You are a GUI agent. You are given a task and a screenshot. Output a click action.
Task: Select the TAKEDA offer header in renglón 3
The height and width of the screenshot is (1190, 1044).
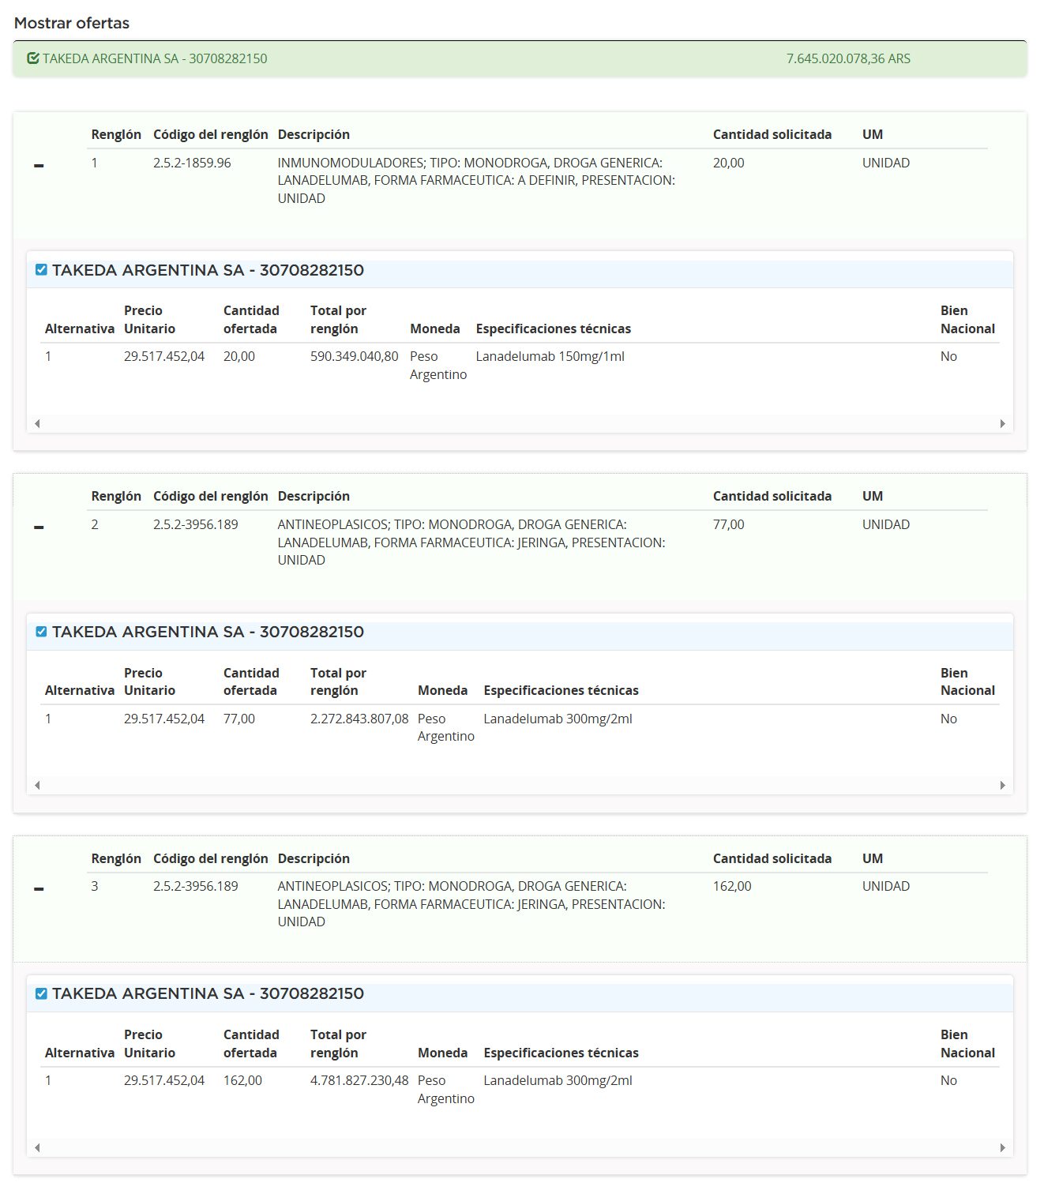[x=208, y=993]
